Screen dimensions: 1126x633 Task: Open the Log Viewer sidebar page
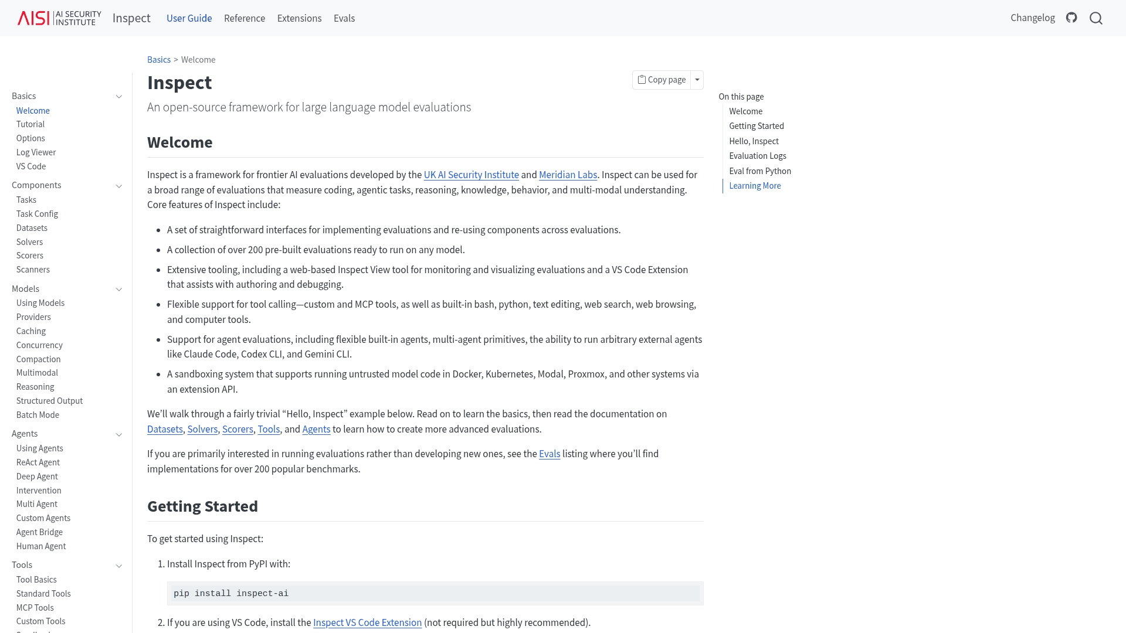36,152
